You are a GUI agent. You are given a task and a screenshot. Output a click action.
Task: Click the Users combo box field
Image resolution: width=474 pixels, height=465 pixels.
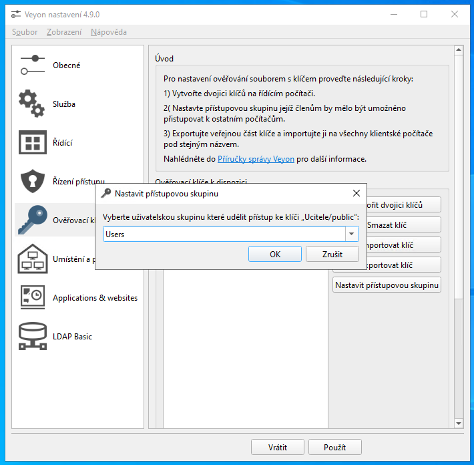pos(224,235)
